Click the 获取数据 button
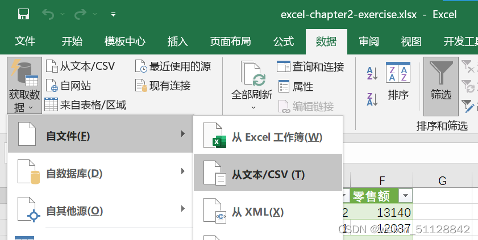This screenshot has height=240, width=478. tap(24, 85)
